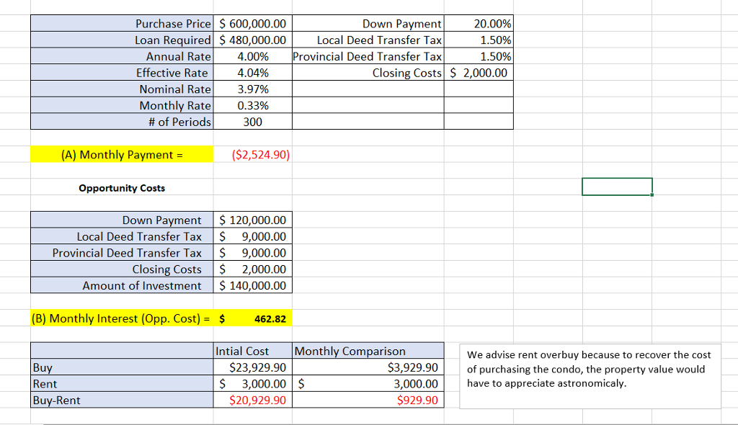Select the Nominal Rate cell

pyautogui.click(x=252, y=89)
